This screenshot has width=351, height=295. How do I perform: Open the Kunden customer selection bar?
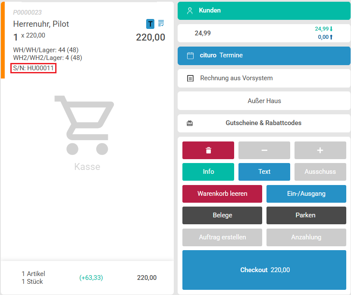264,11
